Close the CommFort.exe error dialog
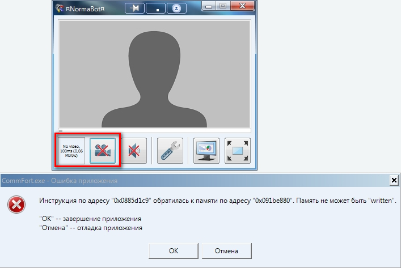The width and height of the screenshot is (401, 268). pyautogui.click(x=394, y=180)
